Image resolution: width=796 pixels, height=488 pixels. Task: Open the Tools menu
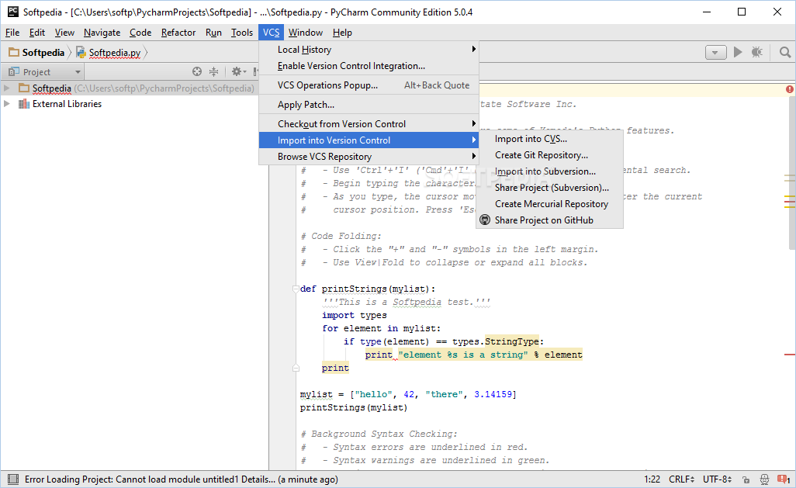point(241,33)
